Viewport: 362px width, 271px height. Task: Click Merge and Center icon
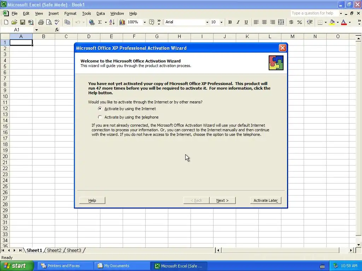(x=281, y=22)
